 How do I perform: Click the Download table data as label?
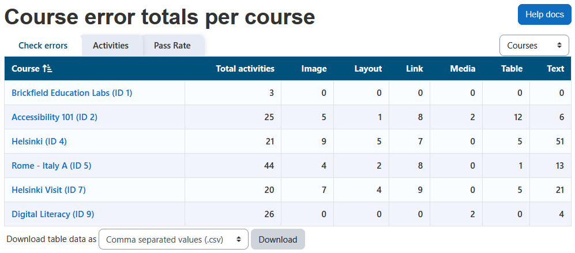(x=51, y=239)
